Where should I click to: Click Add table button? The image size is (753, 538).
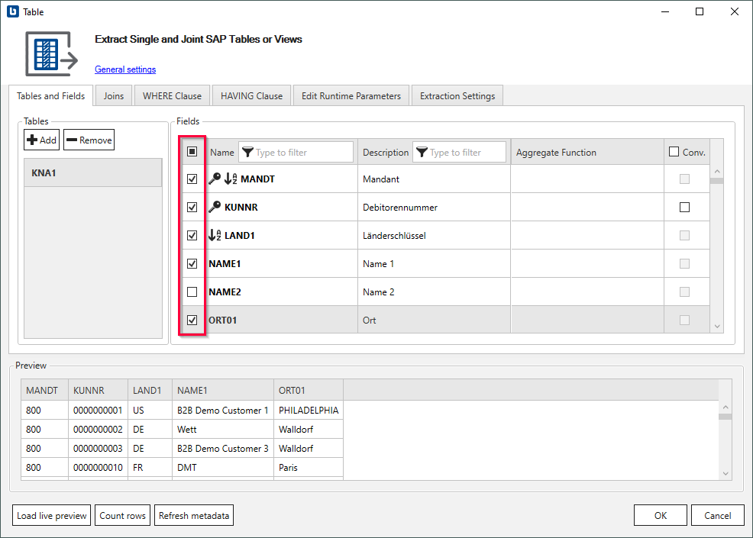[42, 140]
